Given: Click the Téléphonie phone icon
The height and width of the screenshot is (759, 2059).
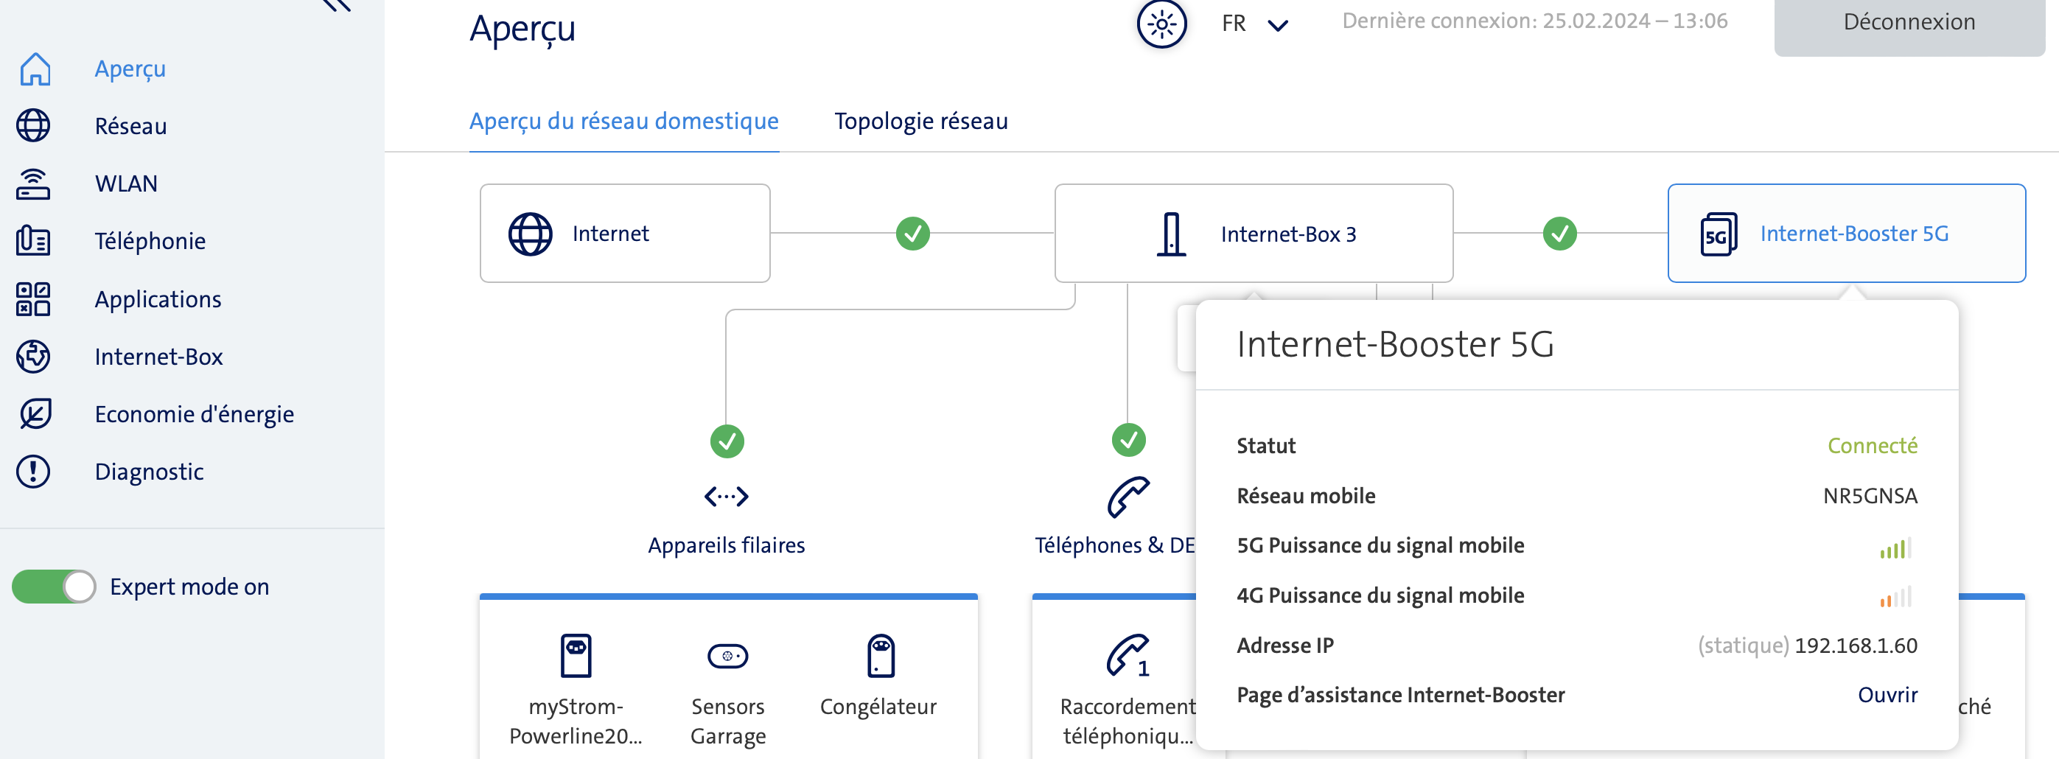Looking at the screenshot, I should pos(34,240).
